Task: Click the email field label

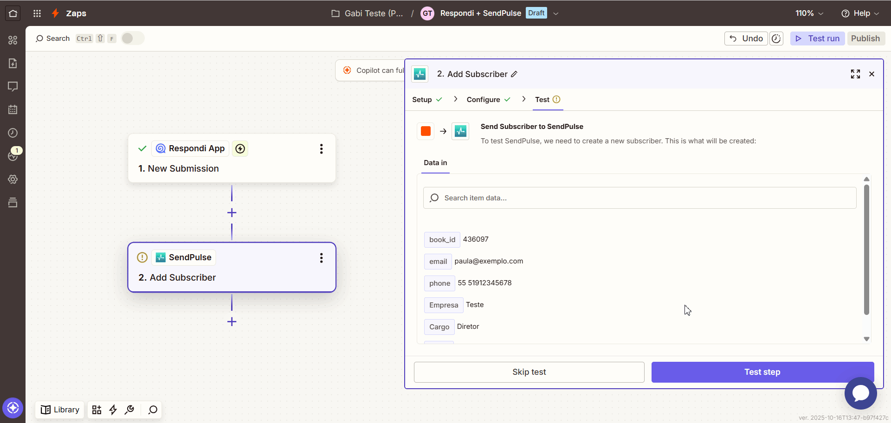Action: 438,262
